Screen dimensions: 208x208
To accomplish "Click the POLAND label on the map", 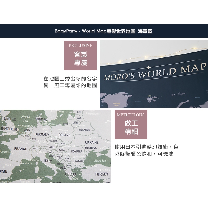I will [64, 135].
